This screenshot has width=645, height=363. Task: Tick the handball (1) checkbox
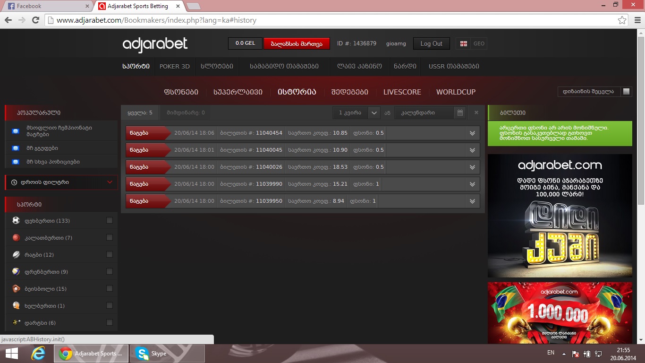click(x=110, y=306)
